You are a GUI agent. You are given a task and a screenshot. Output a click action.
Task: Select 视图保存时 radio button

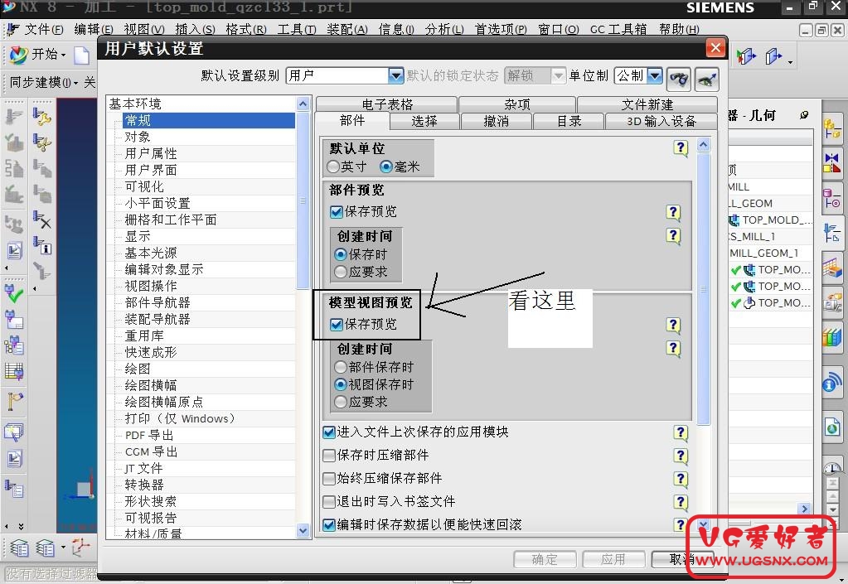(x=340, y=384)
